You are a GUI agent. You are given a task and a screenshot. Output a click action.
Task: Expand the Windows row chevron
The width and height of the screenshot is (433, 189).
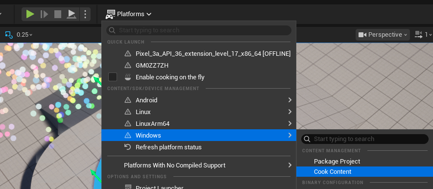(289, 135)
